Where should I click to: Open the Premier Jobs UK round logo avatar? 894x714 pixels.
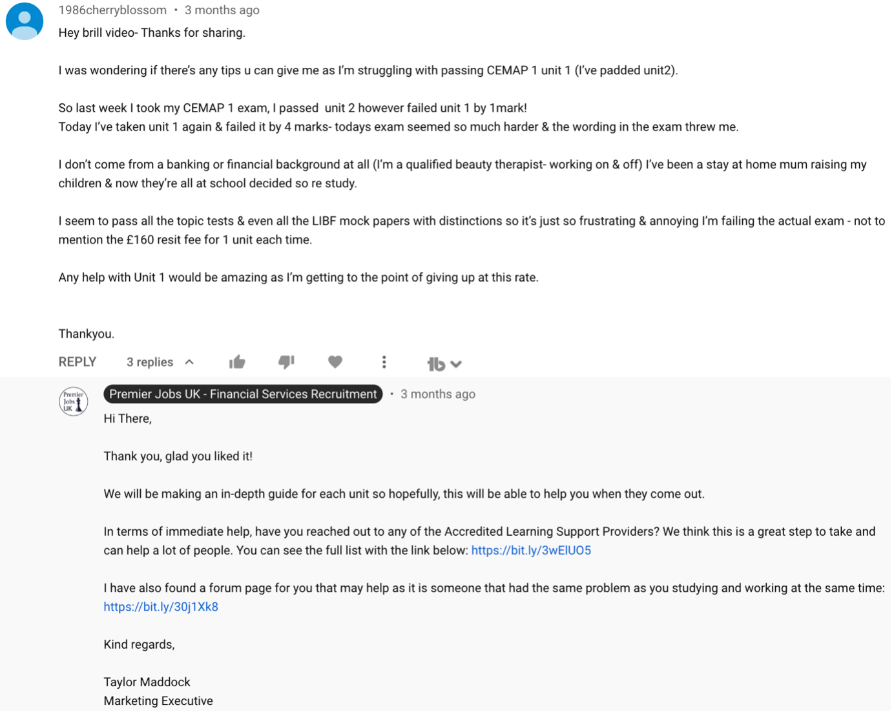click(x=73, y=402)
